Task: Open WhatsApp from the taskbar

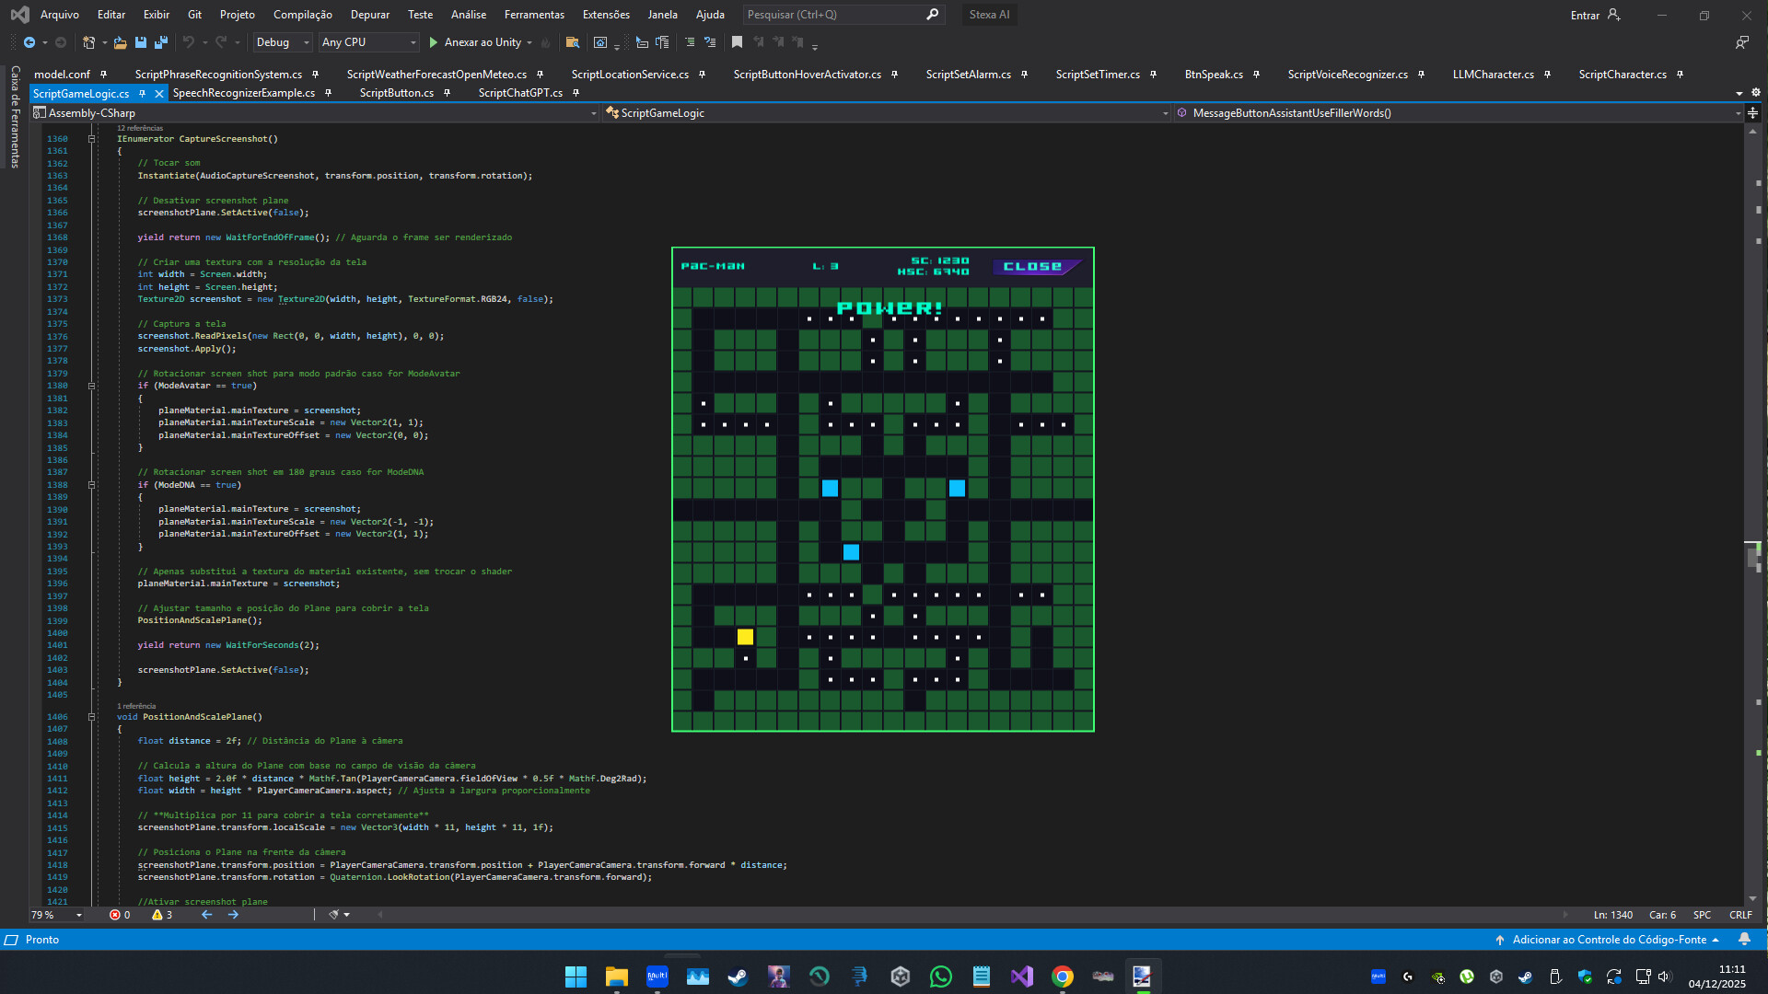Action: pyautogui.click(x=940, y=976)
